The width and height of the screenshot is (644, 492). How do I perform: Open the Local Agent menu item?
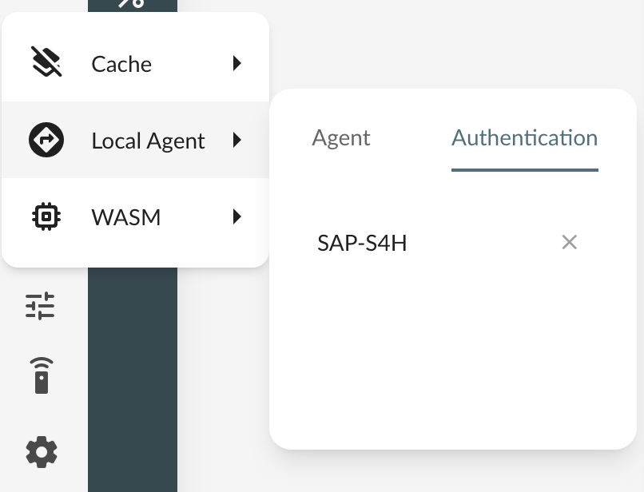tap(148, 140)
